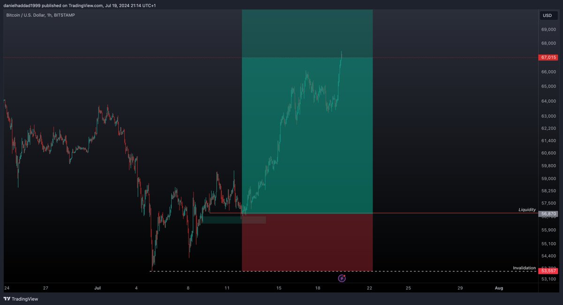Click the 53,100 price axis label
The image size is (563, 305).
point(548,279)
